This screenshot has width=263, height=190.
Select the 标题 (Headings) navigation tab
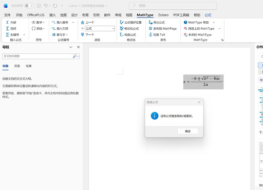(6, 66)
